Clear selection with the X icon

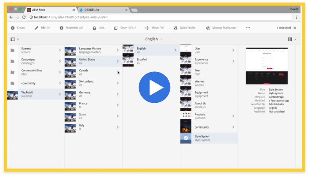tap(295, 28)
